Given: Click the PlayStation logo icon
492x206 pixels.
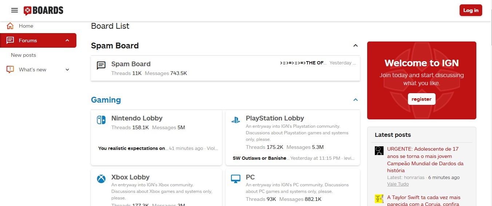Looking at the screenshot, I should pos(235,120).
